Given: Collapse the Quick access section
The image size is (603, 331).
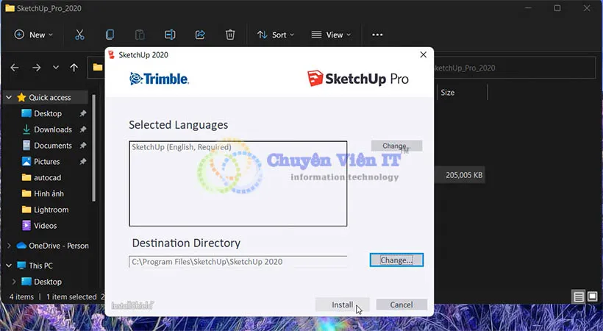Looking at the screenshot, I should click(x=9, y=97).
